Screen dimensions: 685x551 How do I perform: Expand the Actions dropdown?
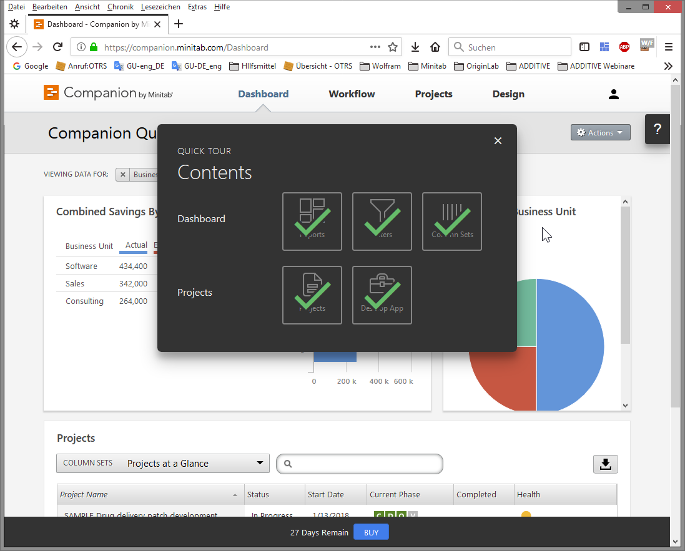pyautogui.click(x=600, y=133)
